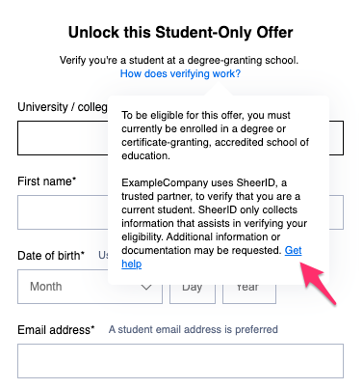363x389 pixels.
Task: Click into the First name field
Action: (x=63, y=212)
